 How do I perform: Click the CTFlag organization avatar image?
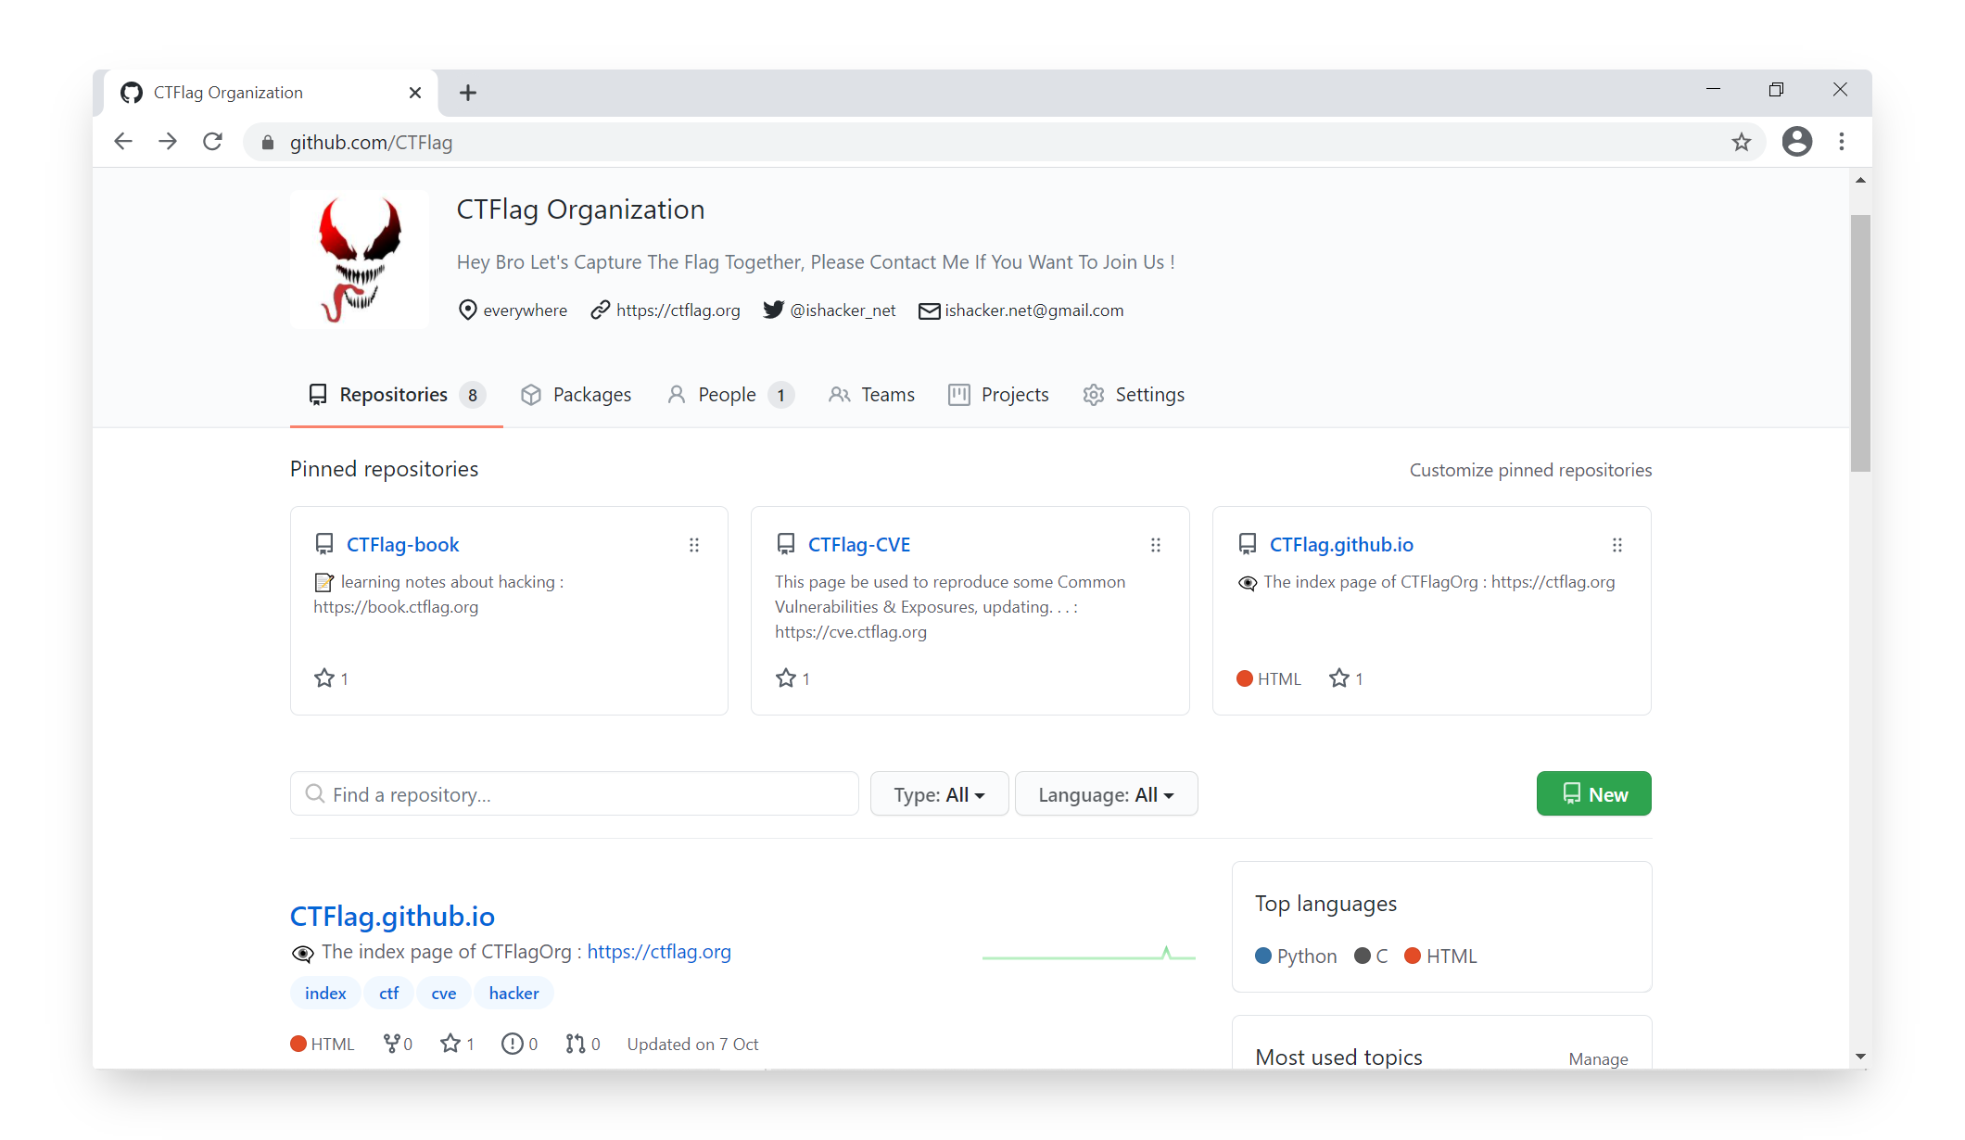point(360,260)
